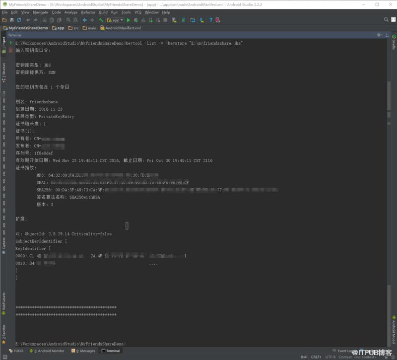Click the Cut scissors icon

[x=45, y=20]
